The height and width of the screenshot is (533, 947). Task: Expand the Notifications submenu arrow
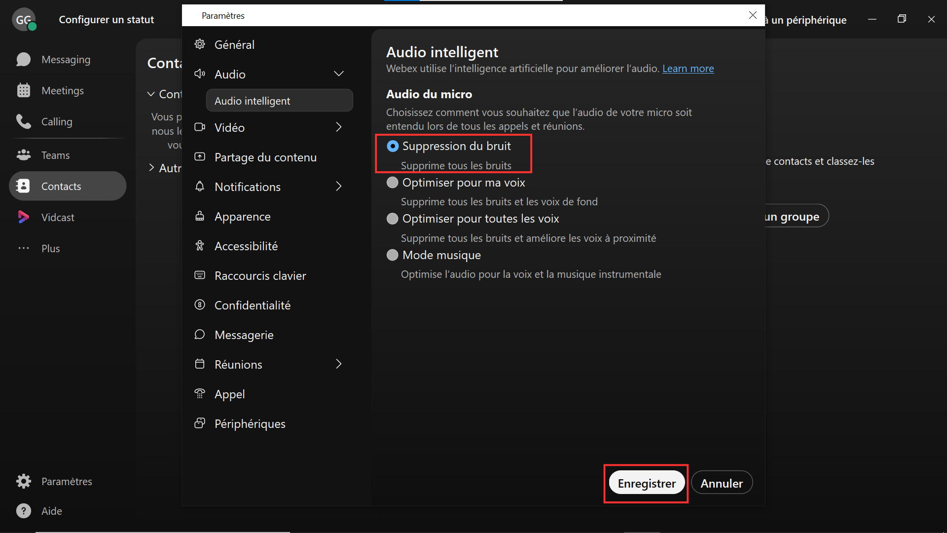pyautogui.click(x=339, y=187)
